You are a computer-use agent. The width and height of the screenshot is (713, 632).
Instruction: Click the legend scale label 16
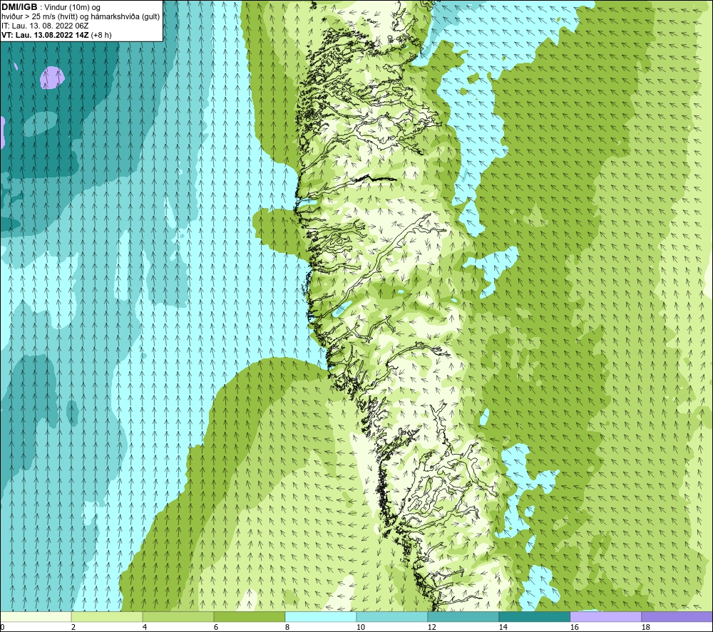pyautogui.click(x=574, y=628)
